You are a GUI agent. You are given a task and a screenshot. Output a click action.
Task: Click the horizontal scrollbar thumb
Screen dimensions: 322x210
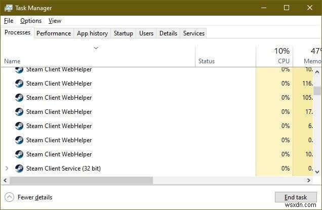point(82,181)
